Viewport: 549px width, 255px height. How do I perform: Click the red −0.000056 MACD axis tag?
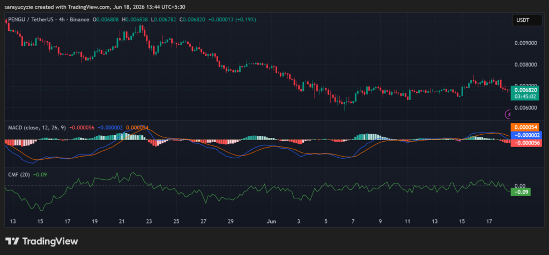(526, 143)
